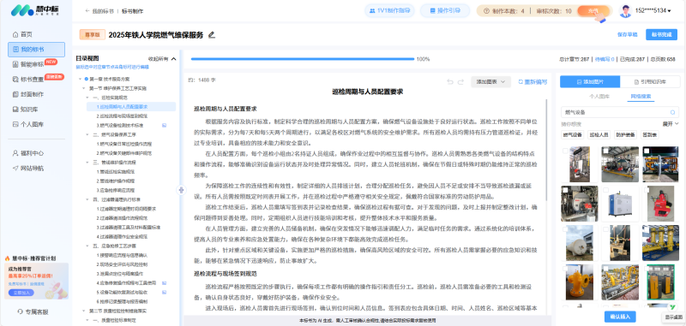Collapse 第一章 技术服务方案 chapter node
The image size is (686, 326).
[80, 79]
